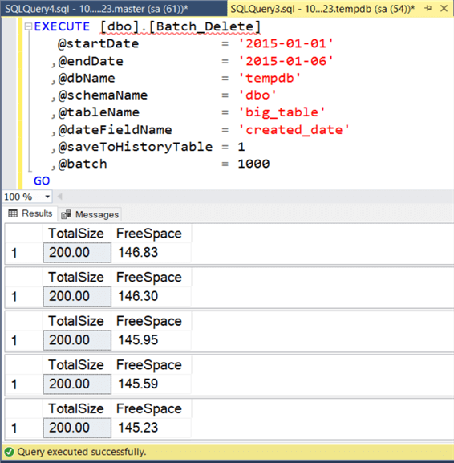Place cursor on the GO statement
454x463 pixels.
42,181
